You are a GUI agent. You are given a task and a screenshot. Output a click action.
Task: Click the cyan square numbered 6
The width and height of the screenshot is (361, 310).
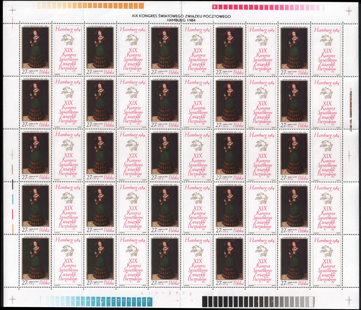click(x=78, y=302)
